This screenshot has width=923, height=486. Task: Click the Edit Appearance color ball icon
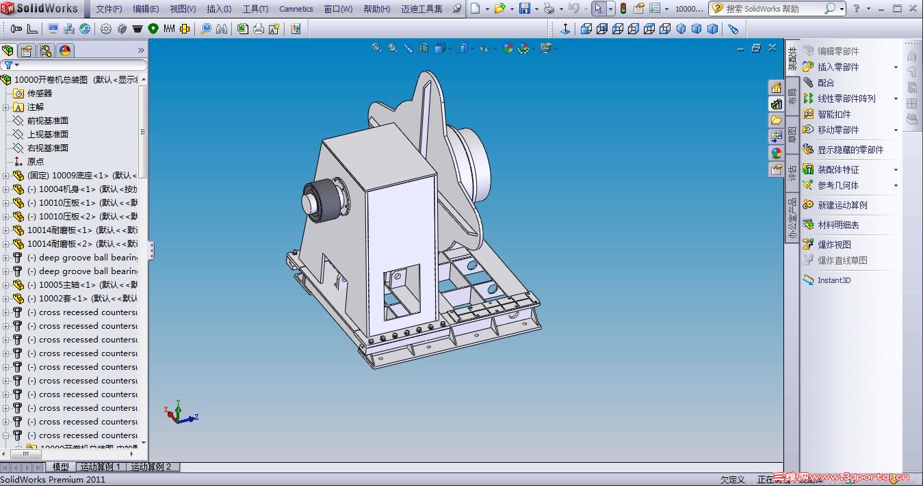pos(507,48)
